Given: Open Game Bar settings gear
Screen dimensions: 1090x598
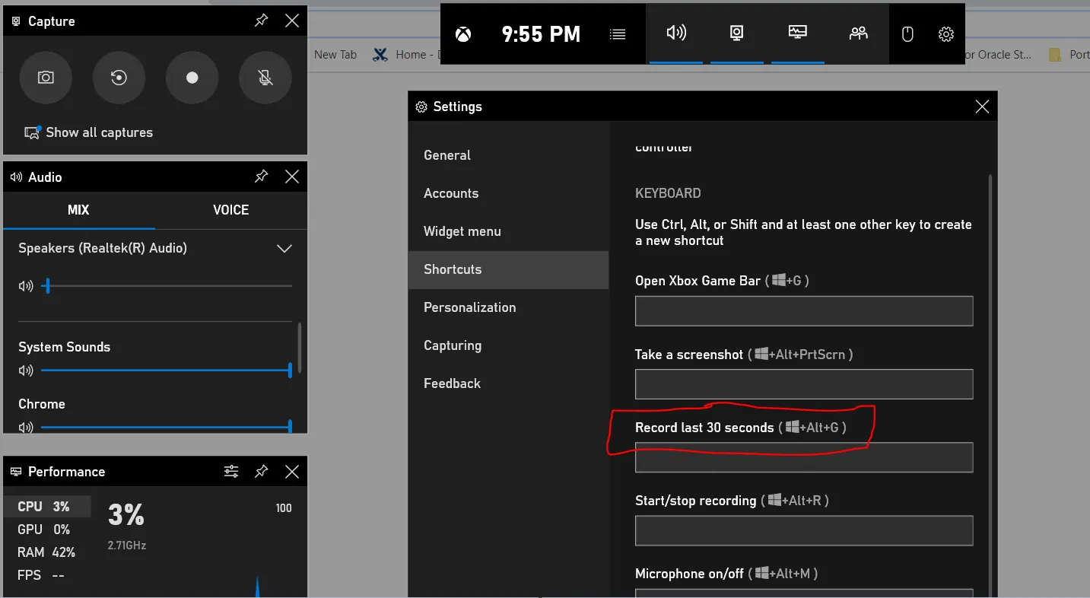Looking at the screenshot, I should click(946, 34).
